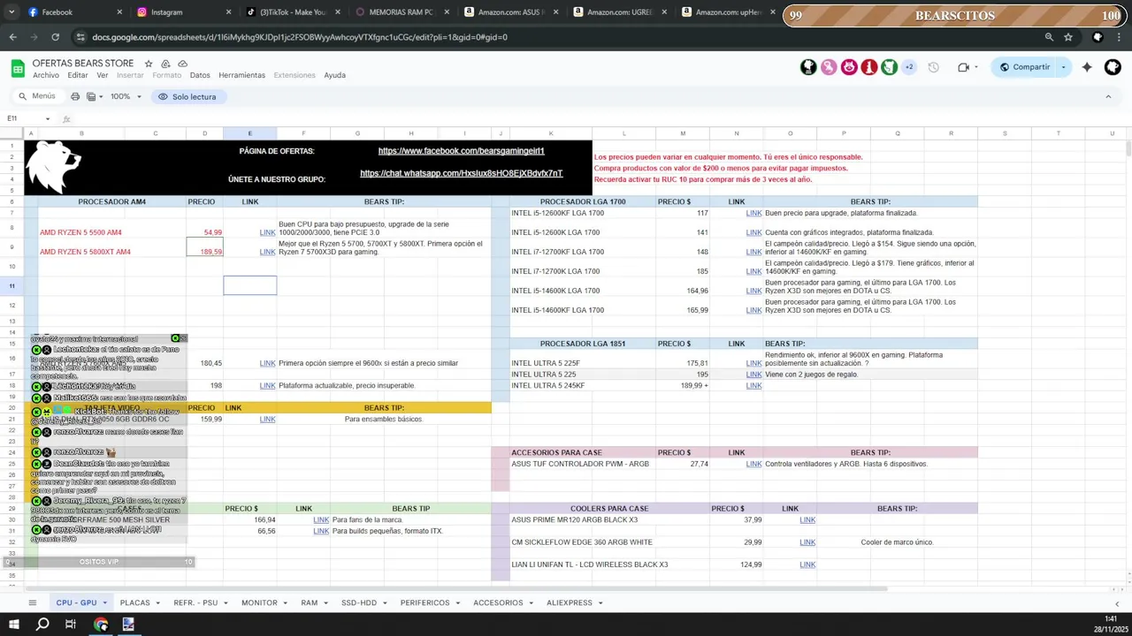Open the 100% zoom dropdown
The image size is (1132, 636).
tap(125, 96)
